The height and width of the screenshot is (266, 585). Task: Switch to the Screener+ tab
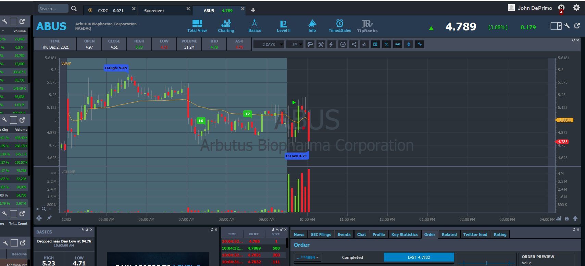pyautogui.click(x=164, y=11)
